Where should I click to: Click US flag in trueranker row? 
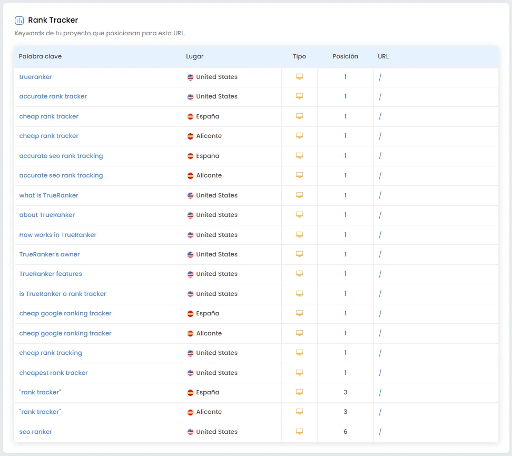point(190,77)
